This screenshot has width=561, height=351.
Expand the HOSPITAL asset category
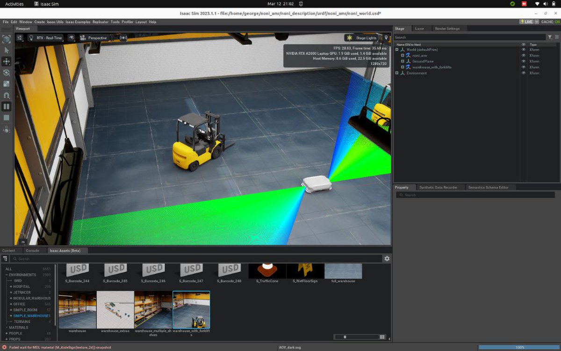(11, 286)
